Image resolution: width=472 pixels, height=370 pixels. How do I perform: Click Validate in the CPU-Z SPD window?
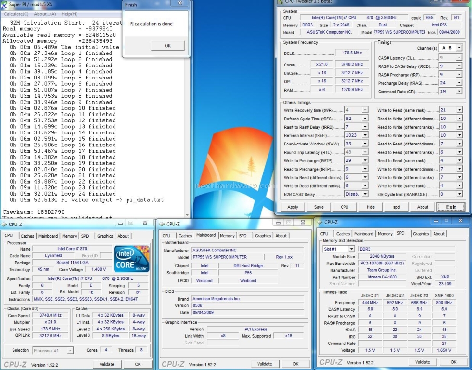coord(422,362)
